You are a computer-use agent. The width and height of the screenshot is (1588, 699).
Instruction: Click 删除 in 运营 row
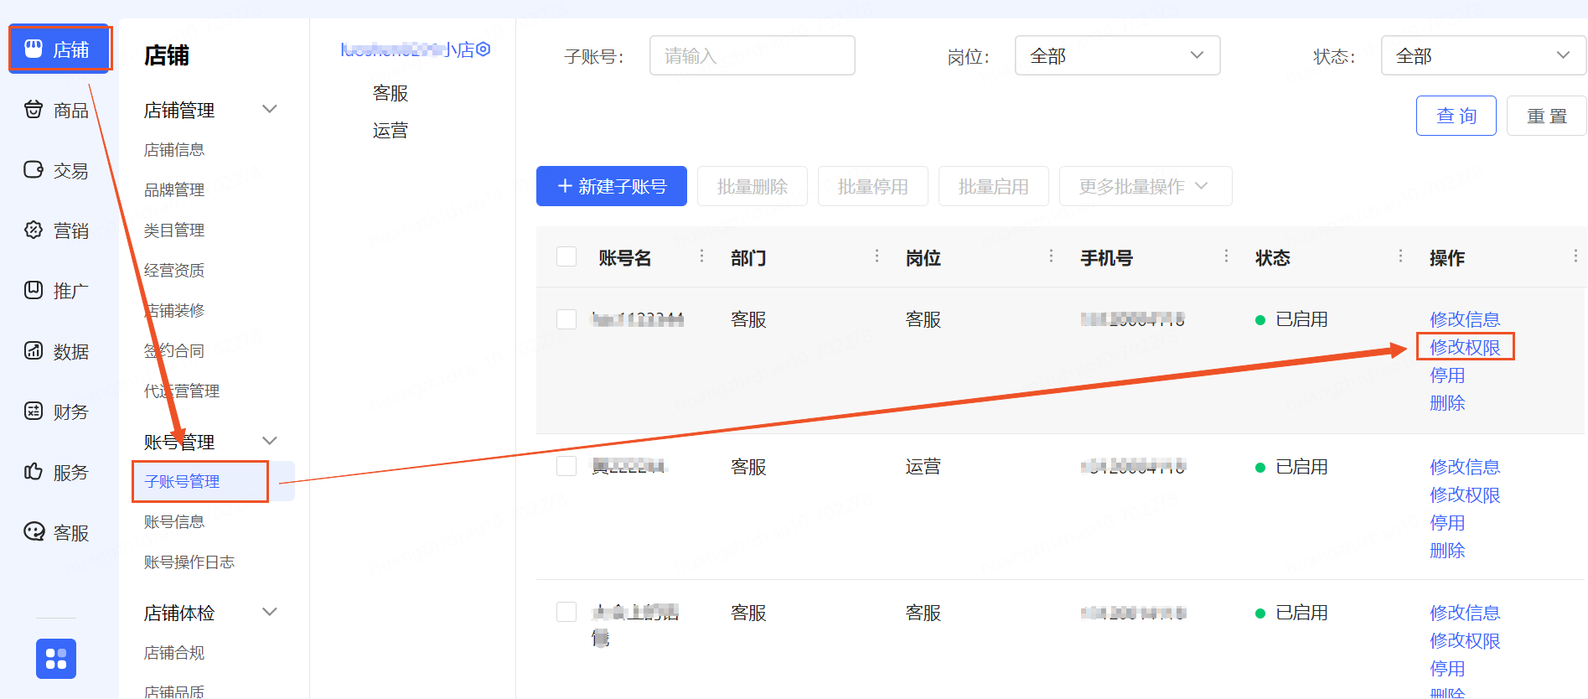click(x=1447, y=551)
